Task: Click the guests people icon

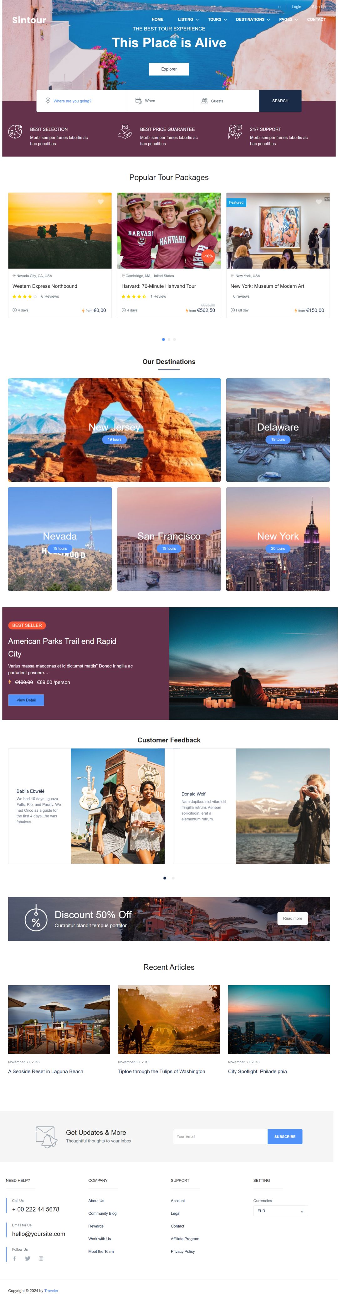Action: 205,101
